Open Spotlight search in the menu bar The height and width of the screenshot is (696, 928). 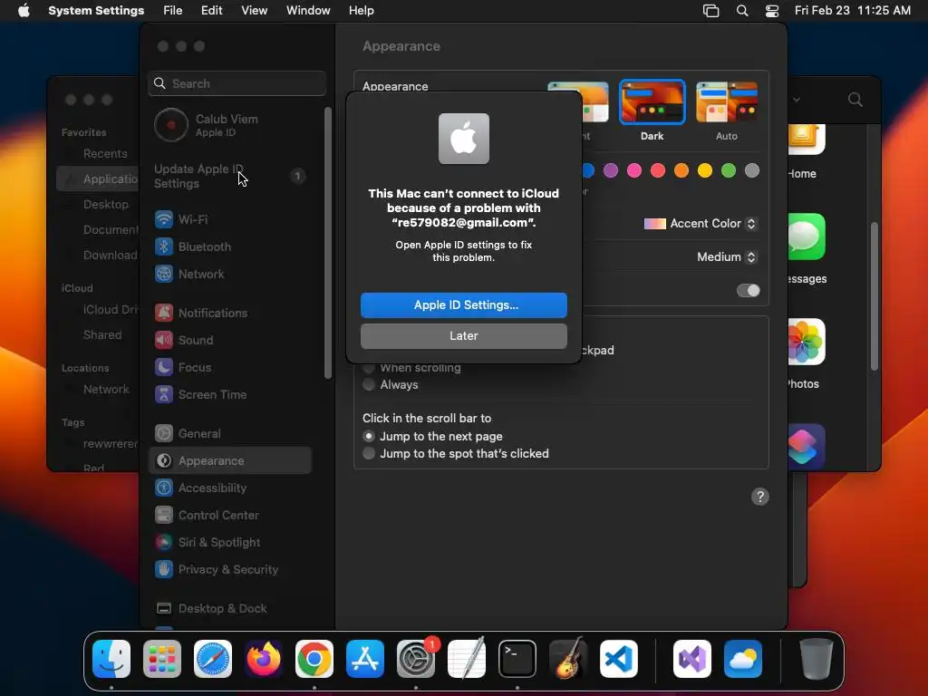click(x=742, y=11)
